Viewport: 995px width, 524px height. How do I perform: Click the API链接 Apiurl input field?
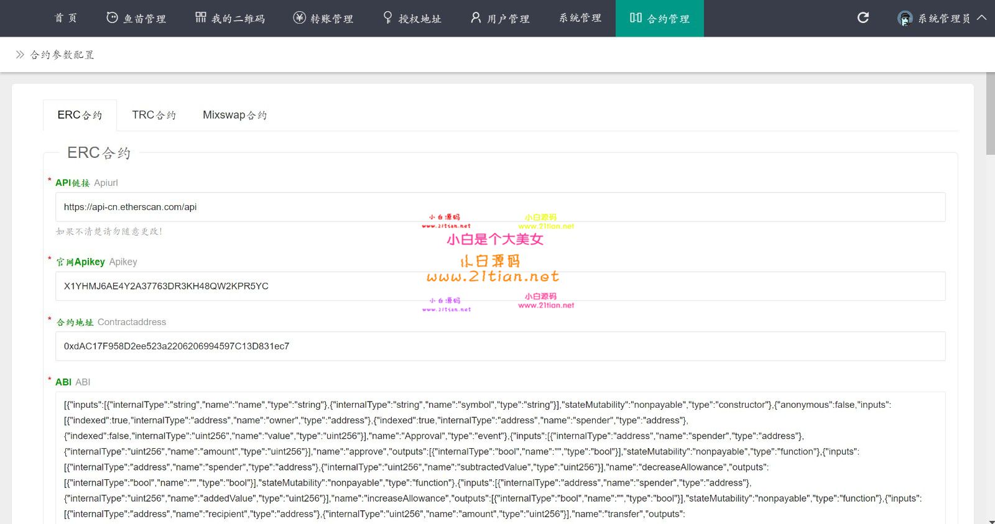[x=500, y=207]
